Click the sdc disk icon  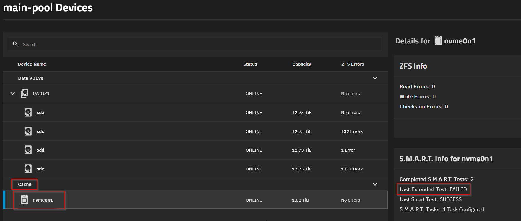(28, 131)
